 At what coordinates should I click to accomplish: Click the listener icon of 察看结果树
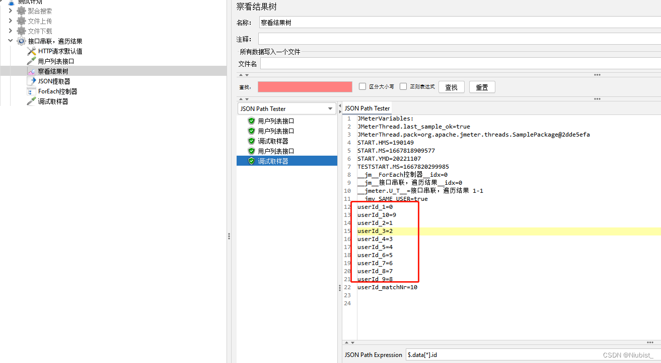(31, 71)
